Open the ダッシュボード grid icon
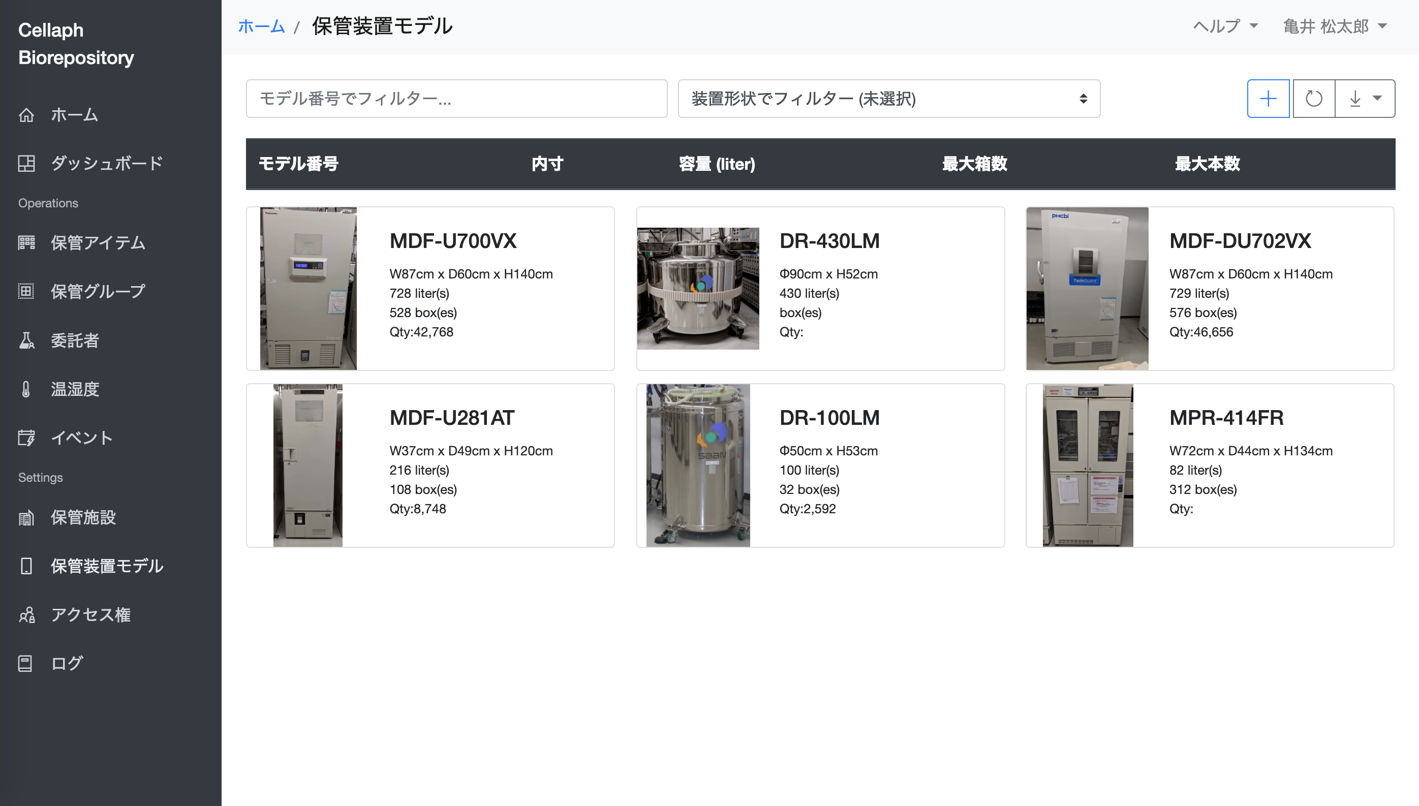Viewport: 1419px width, 806px height. (x=26, y=163)
